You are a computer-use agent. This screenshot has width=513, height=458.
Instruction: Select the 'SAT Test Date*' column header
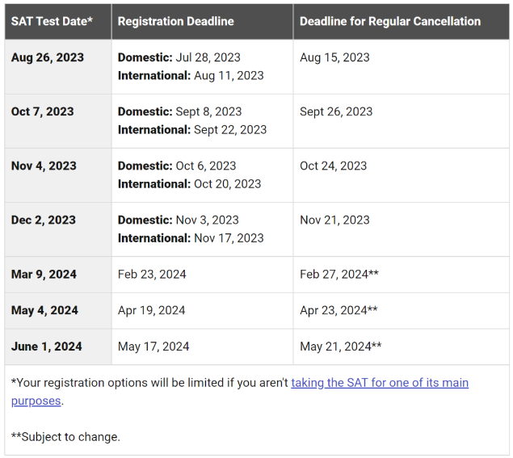coord(52,21)
